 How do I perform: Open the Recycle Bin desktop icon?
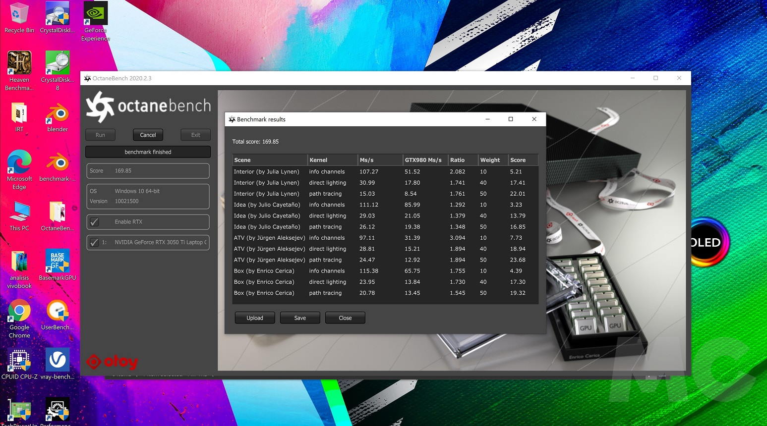pyautogui.click(x=19, y=15)
